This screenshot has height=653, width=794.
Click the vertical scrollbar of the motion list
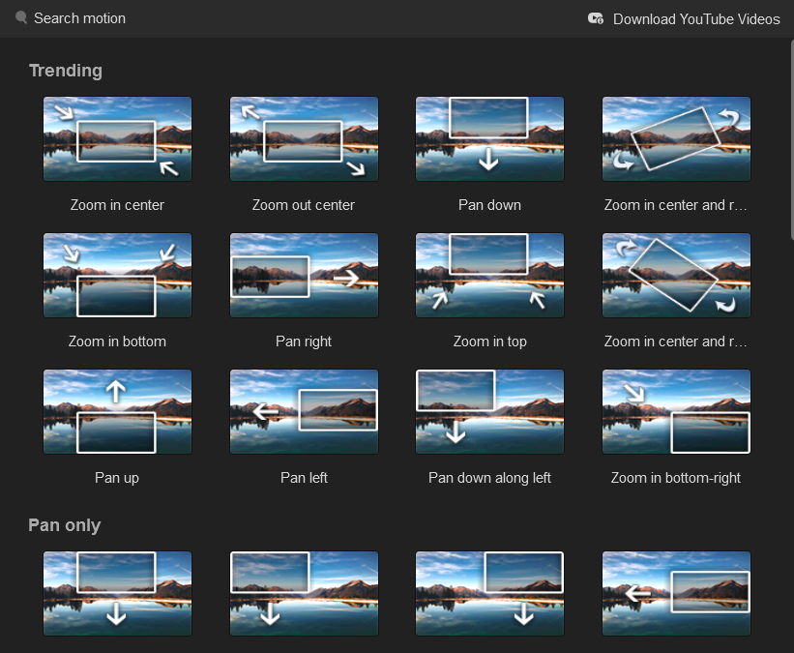pyautogui.click(x=791, y=139)
